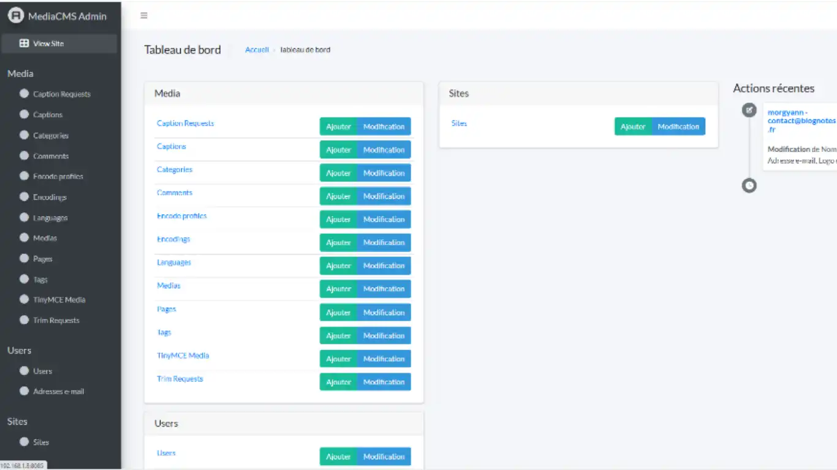Click the edit icon in Actions récentes timeline
Viewport: 837px width, 470px height.
coord(749,110)
